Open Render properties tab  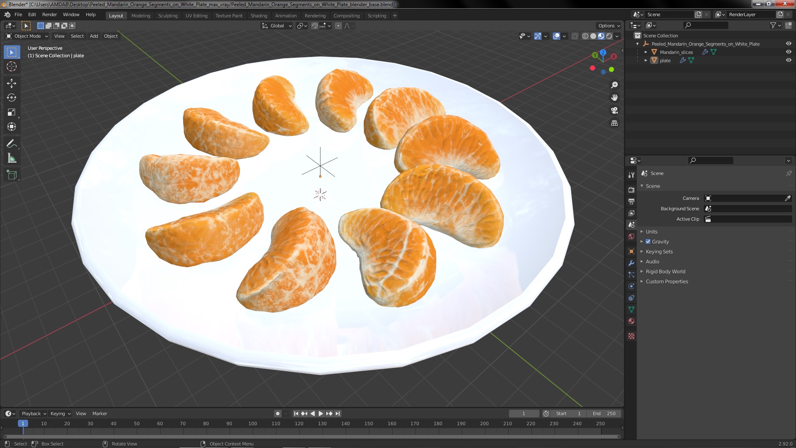[631, 190]
